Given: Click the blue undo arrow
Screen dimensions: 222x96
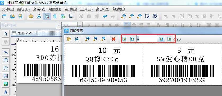Looking at the screenshot, I should click(105, 17).
